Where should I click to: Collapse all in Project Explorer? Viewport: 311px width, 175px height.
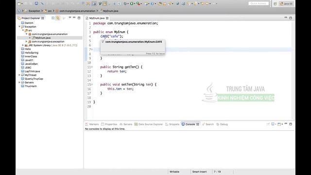click(53, 18)
